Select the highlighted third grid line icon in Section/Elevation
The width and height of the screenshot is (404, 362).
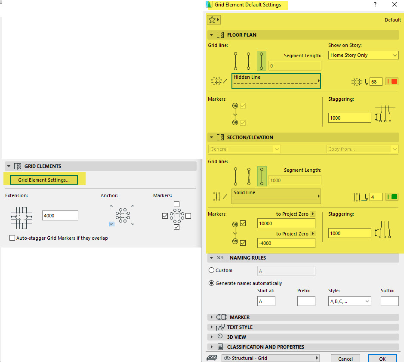[x=261, y=176]
